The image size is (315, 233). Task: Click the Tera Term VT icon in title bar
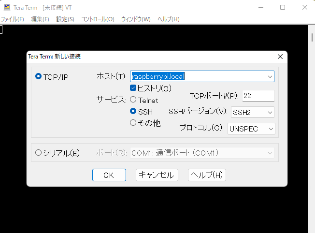tap(7, 7)
